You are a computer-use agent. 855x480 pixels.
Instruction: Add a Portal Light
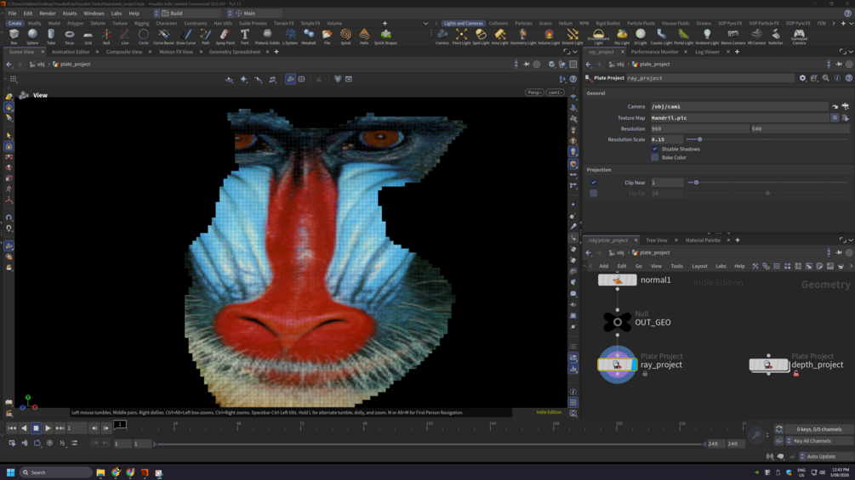pyautogui.click(x=683, y=37)
